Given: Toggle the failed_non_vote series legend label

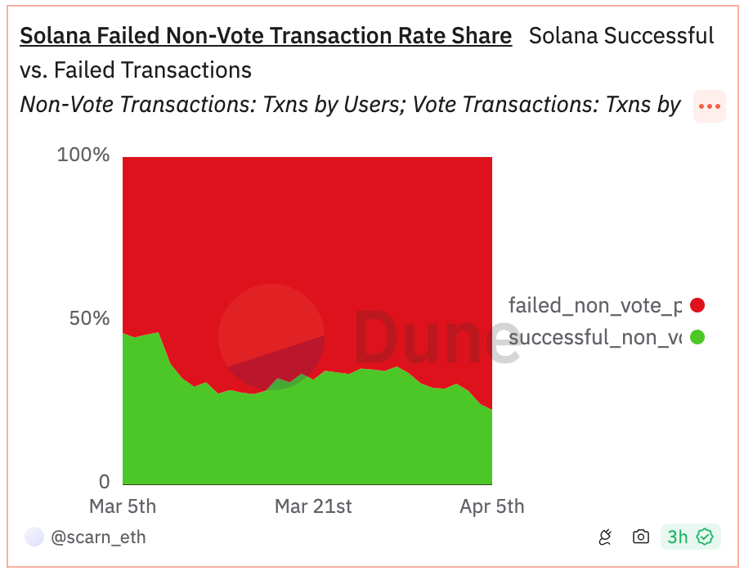Looking at the screenshot, I should (x=594, y=305).
